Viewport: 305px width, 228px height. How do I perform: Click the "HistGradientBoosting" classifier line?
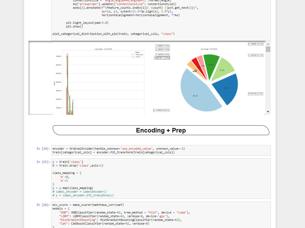click(x=120, y=220)
